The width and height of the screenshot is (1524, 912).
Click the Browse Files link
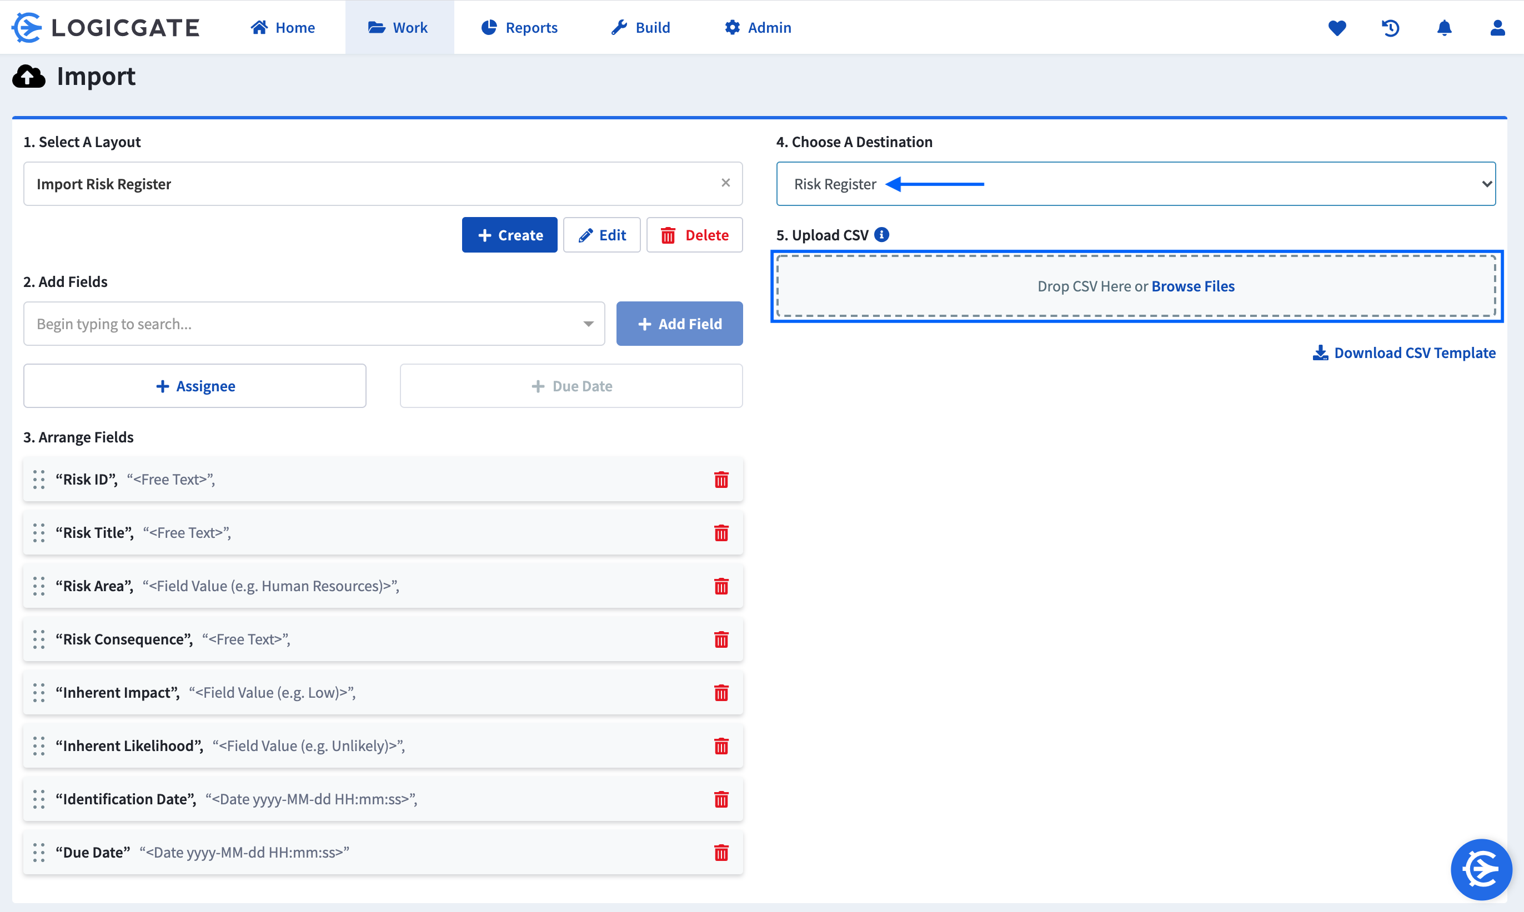pos(1192,286)
